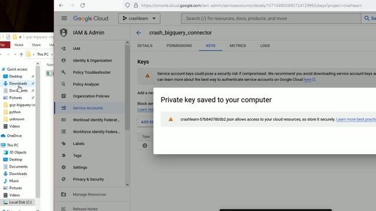Click the ADD KEY button

pyautogui.click(x=146, y=122)
